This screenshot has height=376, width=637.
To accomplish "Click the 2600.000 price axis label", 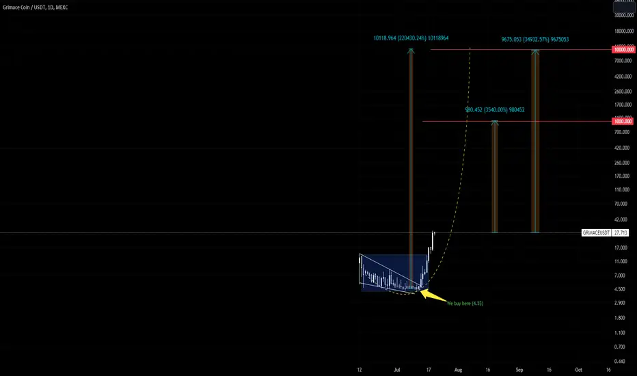I will pyautogui.click(x=623, y=92).
